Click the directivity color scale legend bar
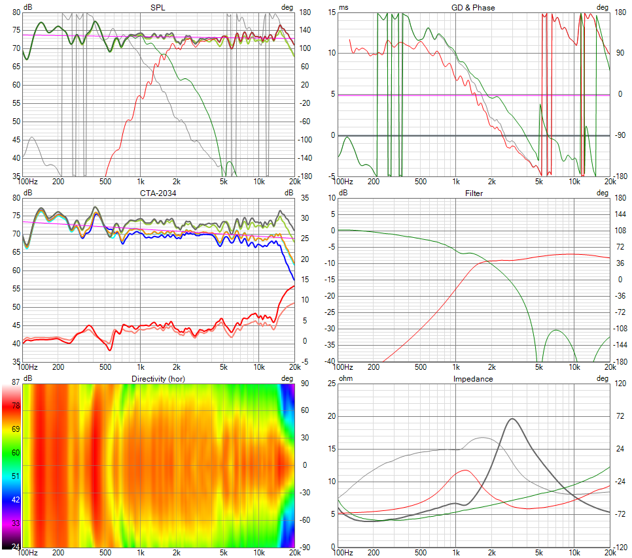Viewport: 632px width, 558px height. pos(10,465)
